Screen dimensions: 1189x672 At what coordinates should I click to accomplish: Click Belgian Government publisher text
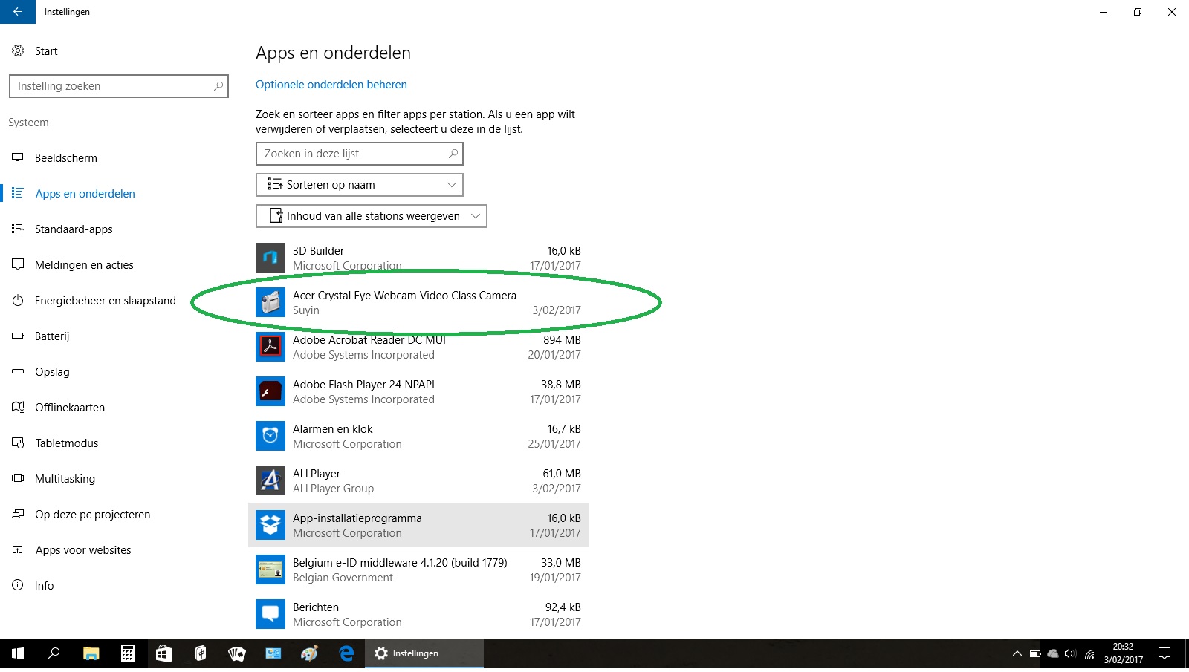pyautogui.click(x=343, y=578)
